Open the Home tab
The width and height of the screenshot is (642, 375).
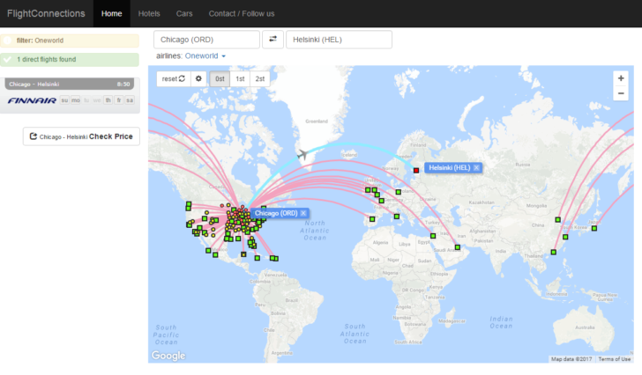coord(111,13)
